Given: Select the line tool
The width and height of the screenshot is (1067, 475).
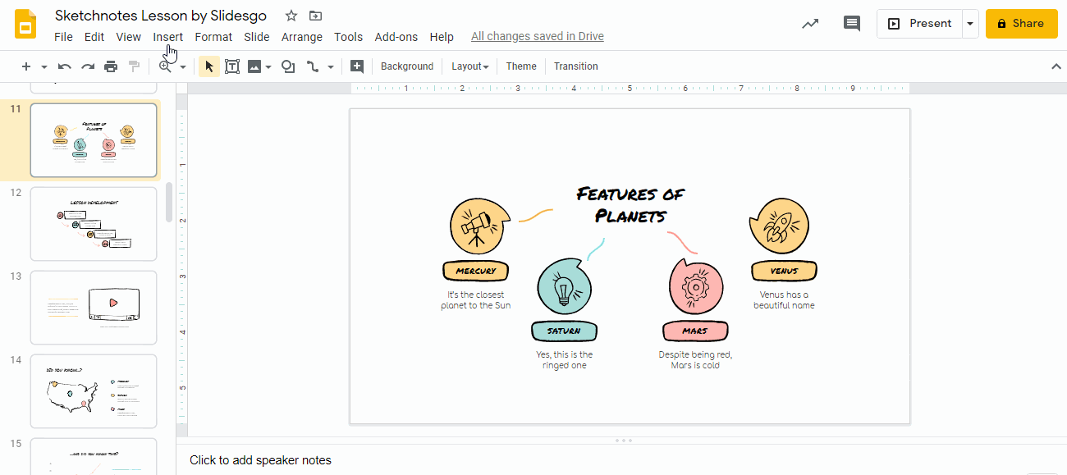Looking at the screenshot, I should click(313, 66).
